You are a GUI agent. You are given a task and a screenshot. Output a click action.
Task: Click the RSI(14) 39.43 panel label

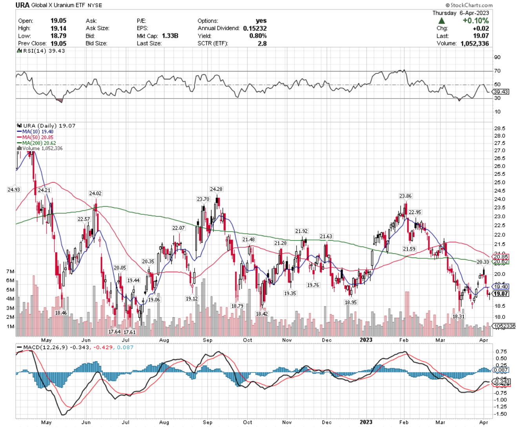44,51
